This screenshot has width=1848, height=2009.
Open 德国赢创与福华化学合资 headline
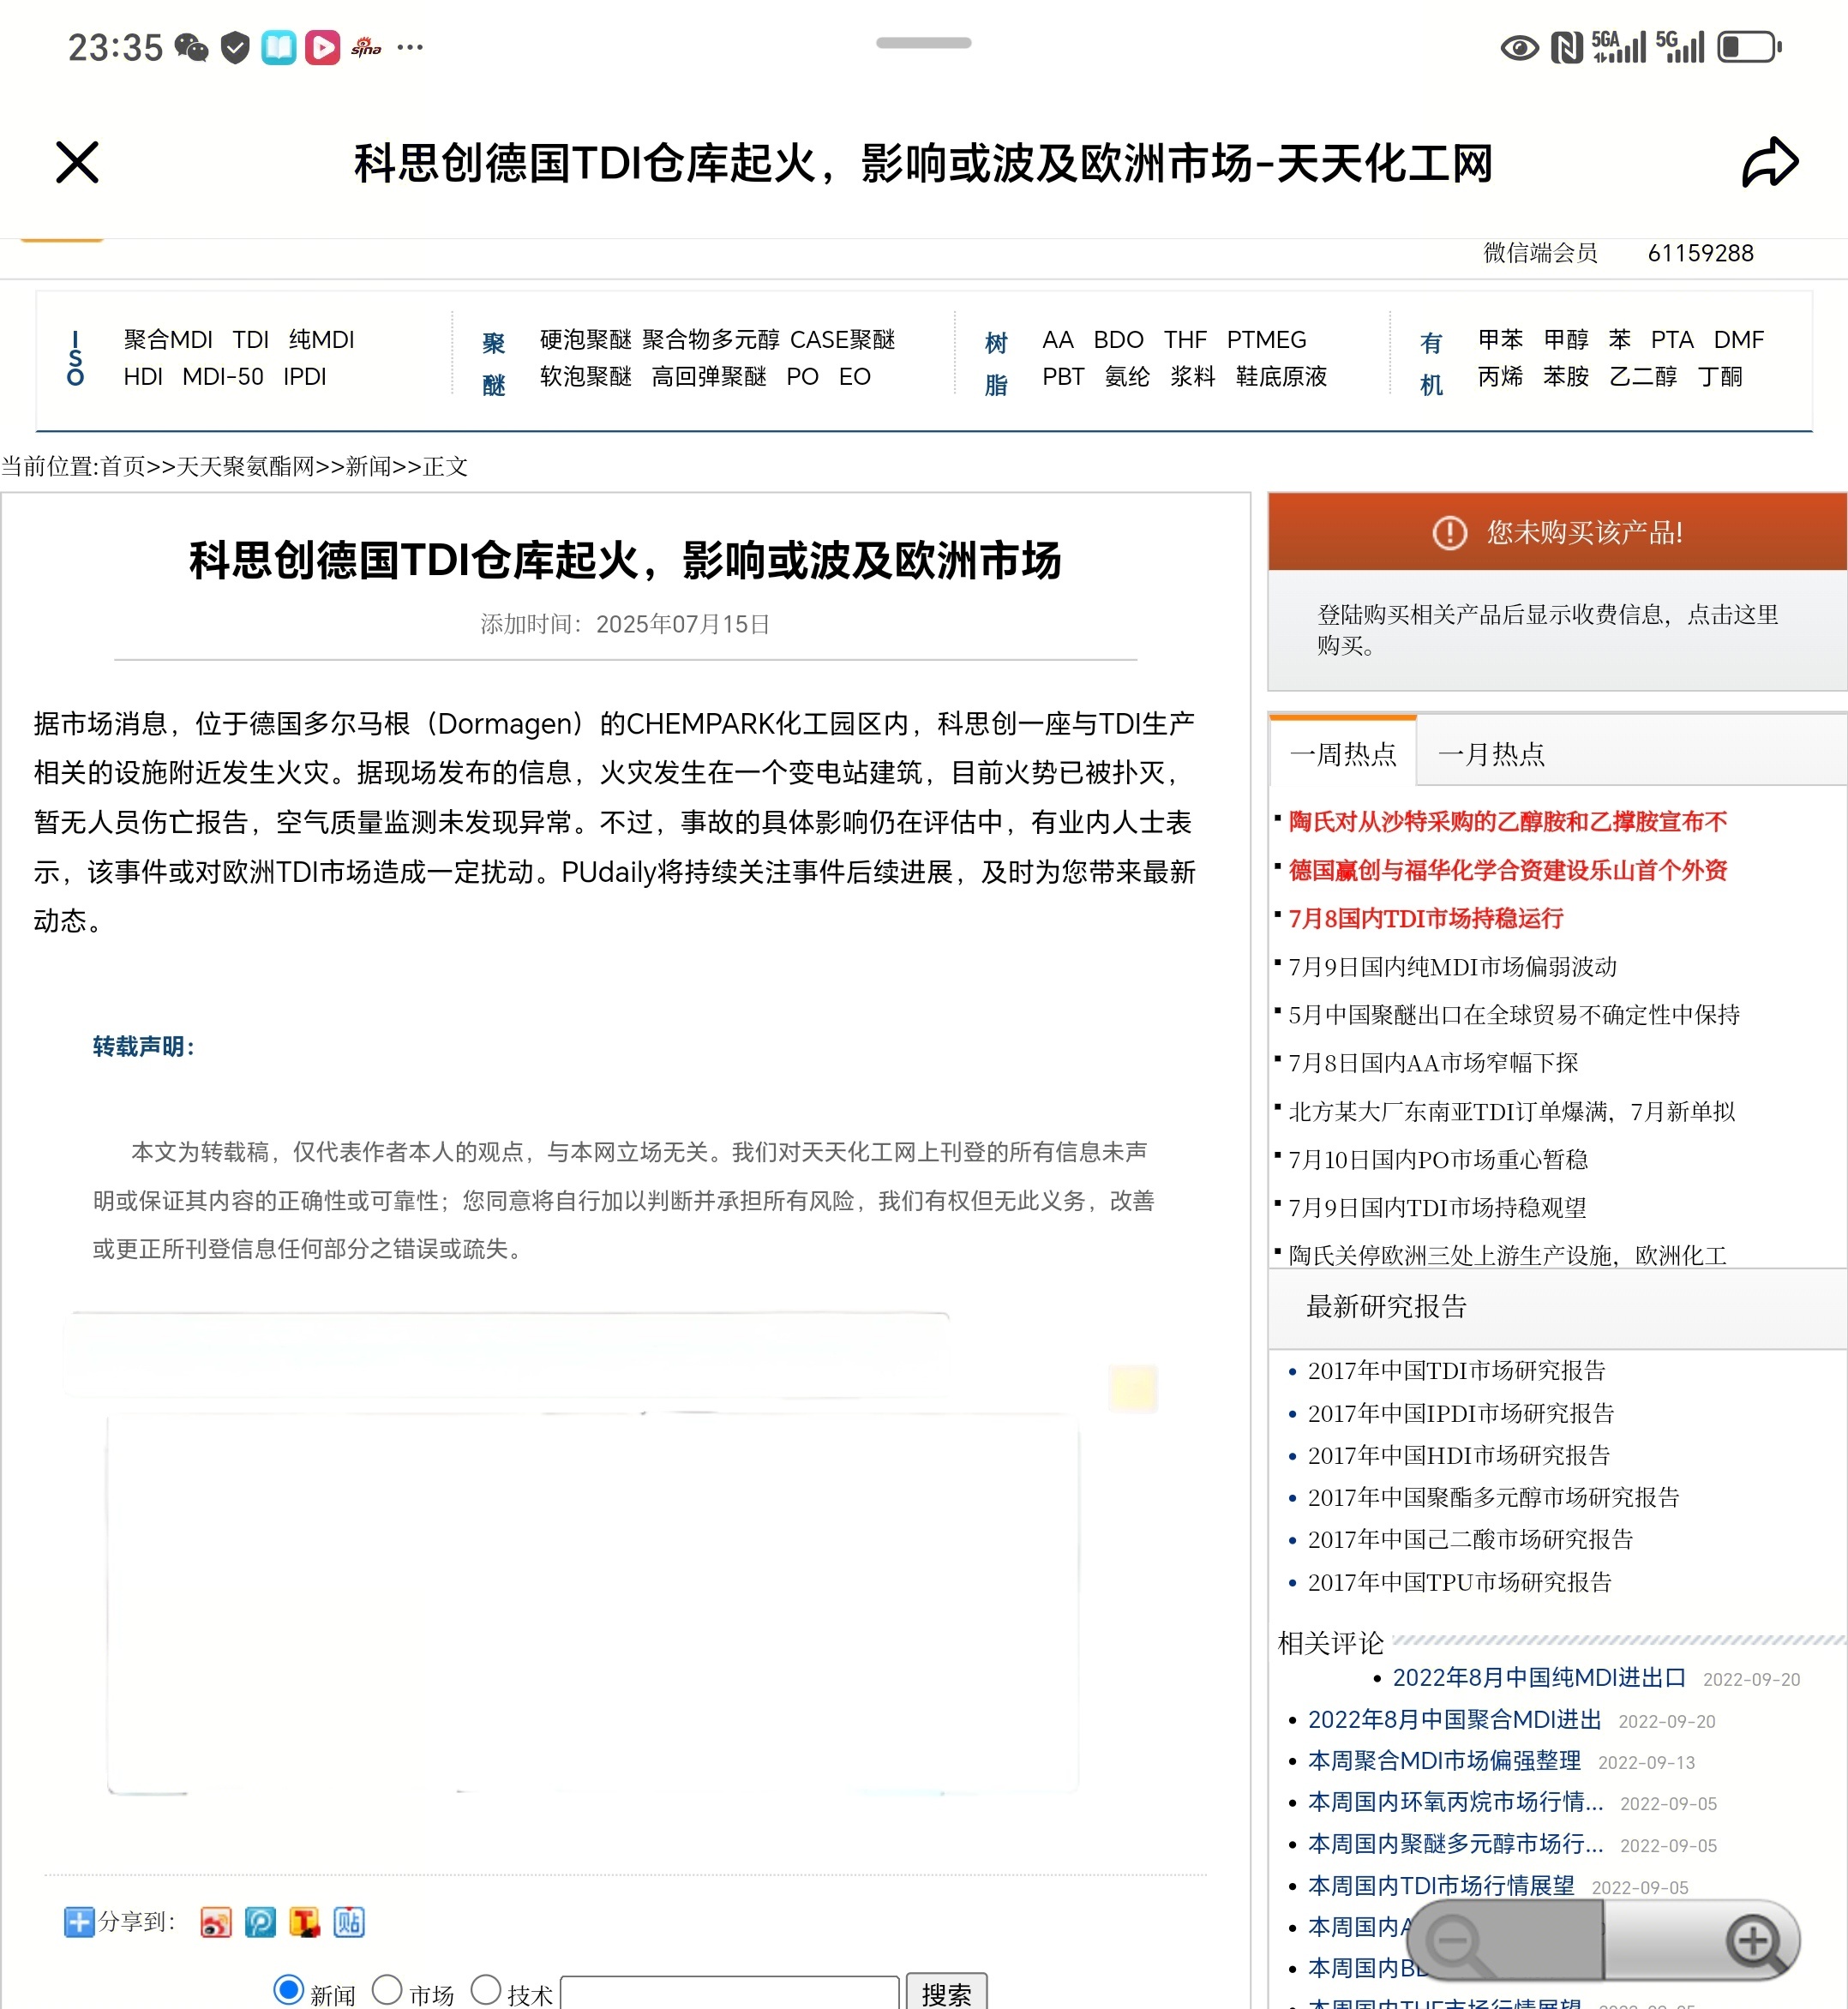click(x=1508, y=870)
